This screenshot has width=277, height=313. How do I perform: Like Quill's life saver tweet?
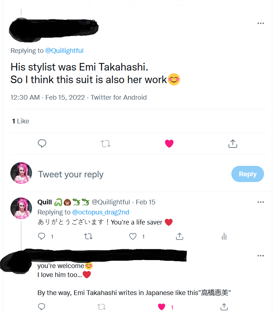click(x=133, y=236)
